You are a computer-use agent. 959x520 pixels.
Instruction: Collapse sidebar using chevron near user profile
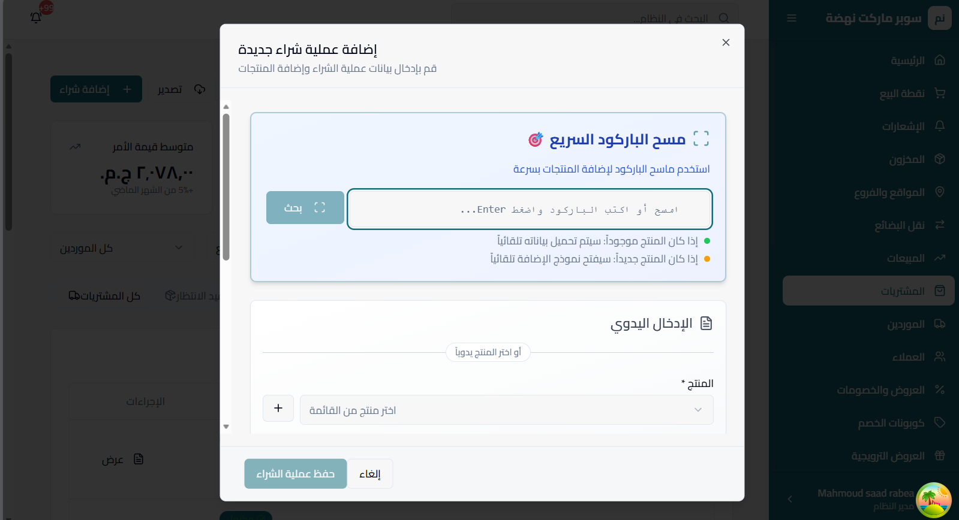pos(790,499)
